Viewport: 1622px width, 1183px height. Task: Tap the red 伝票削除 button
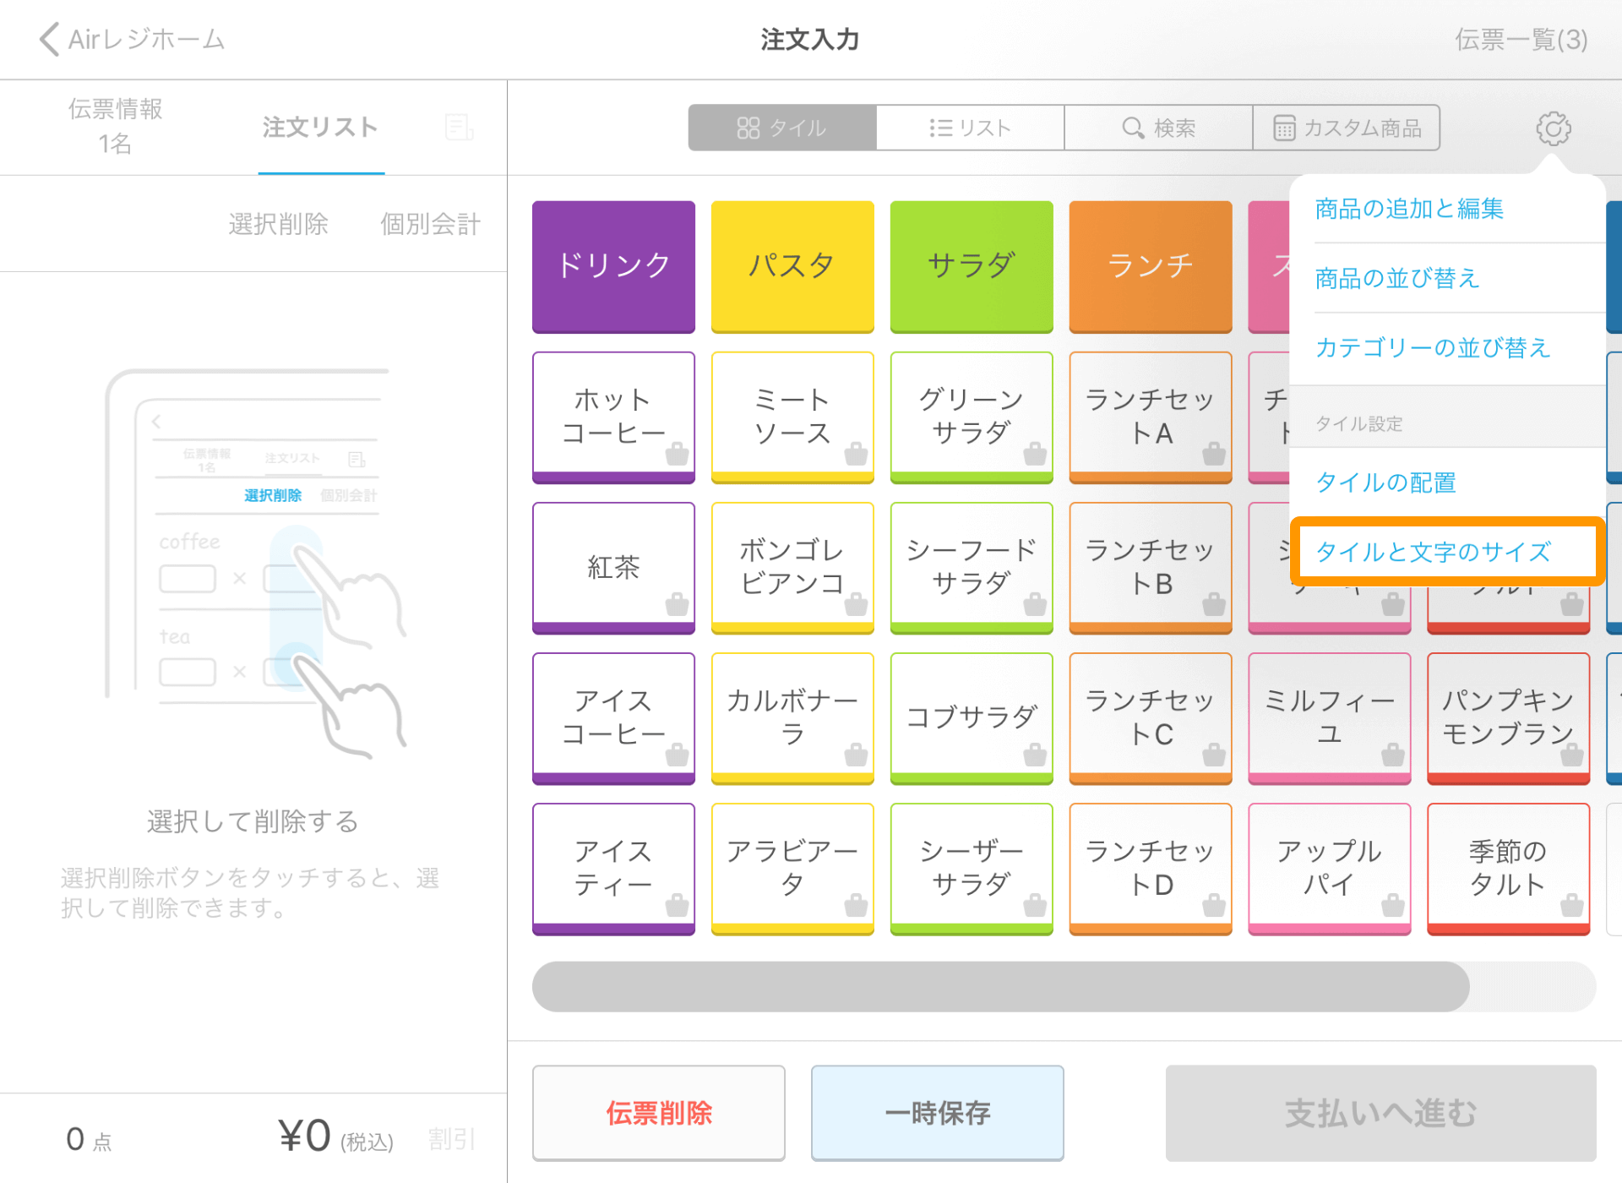click(x=659, y=1113)
